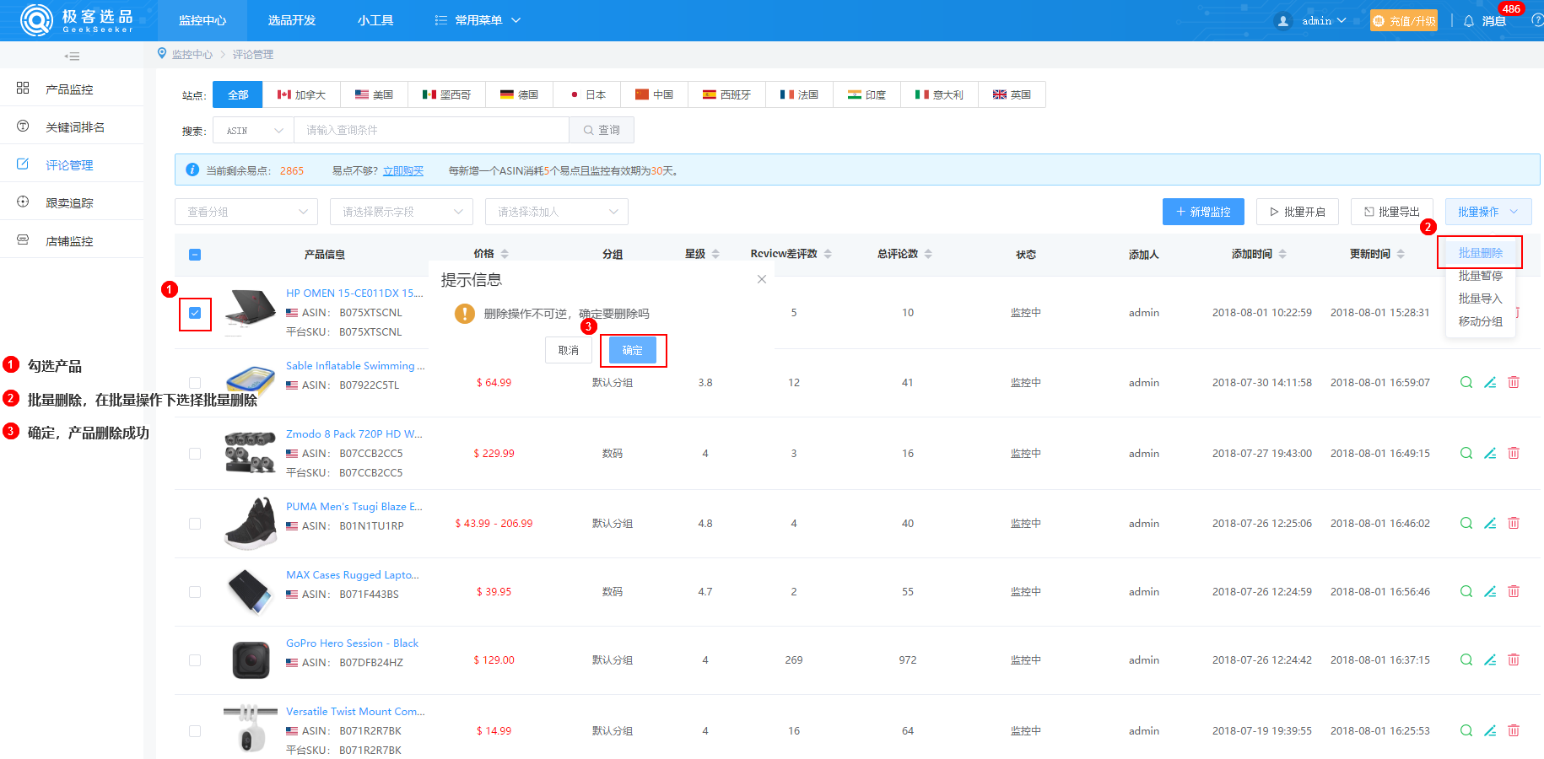Filter by 美国 site tab
Image resolution: width=1544 pixels, height=759 pixels.
[374, 94]
